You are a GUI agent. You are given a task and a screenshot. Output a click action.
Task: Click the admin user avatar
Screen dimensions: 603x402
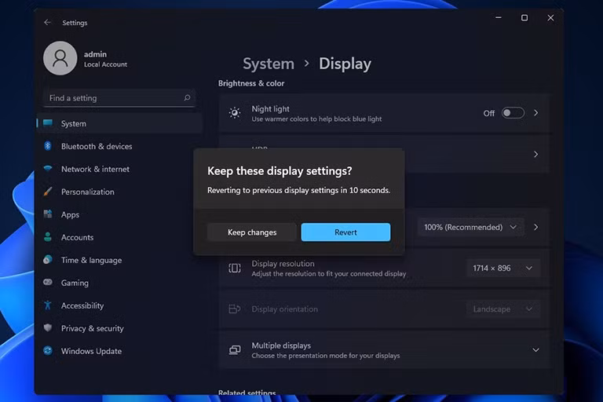[60, 58]
